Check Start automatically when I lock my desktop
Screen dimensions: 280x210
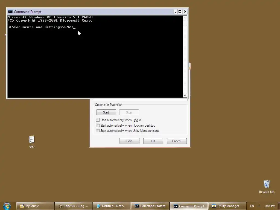tap(98, 125)
